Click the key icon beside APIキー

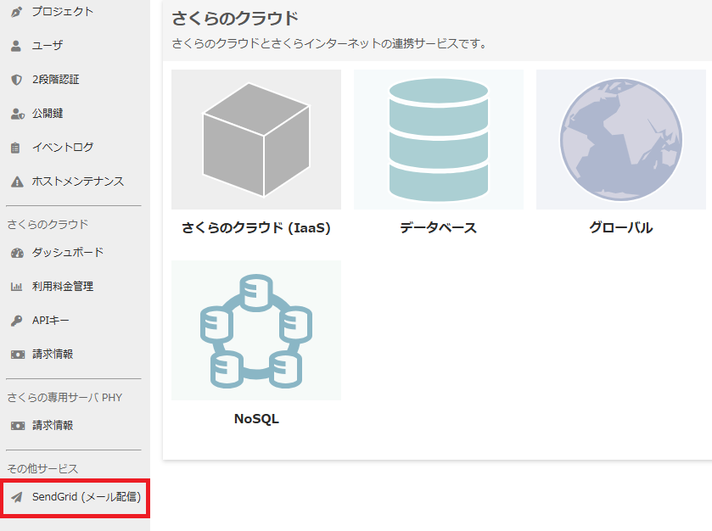16,321
